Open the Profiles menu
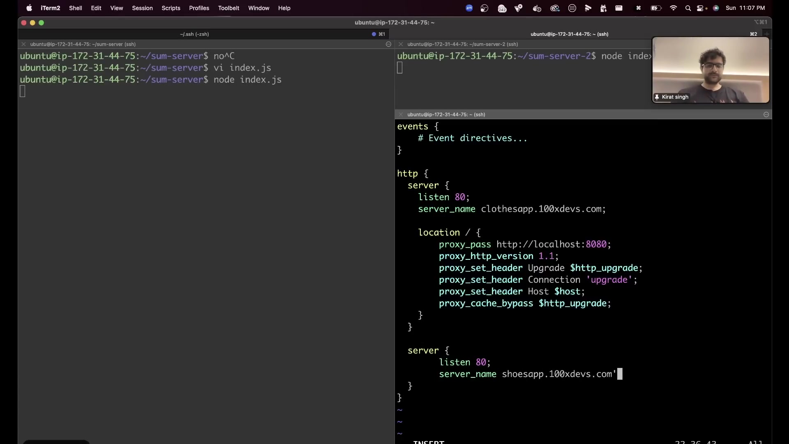Viewport: 789px width, 444px height. pyautogui.click(x=199, y=8)
